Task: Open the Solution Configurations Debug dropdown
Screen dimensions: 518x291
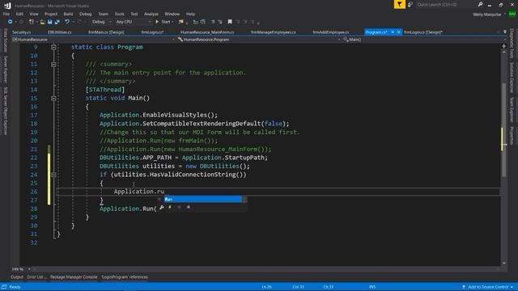Action: (101, 22)
